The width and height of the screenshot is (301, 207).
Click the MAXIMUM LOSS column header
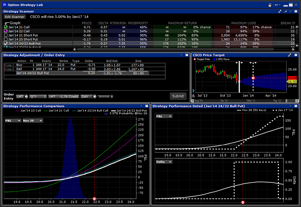click(x=243, y=23)
